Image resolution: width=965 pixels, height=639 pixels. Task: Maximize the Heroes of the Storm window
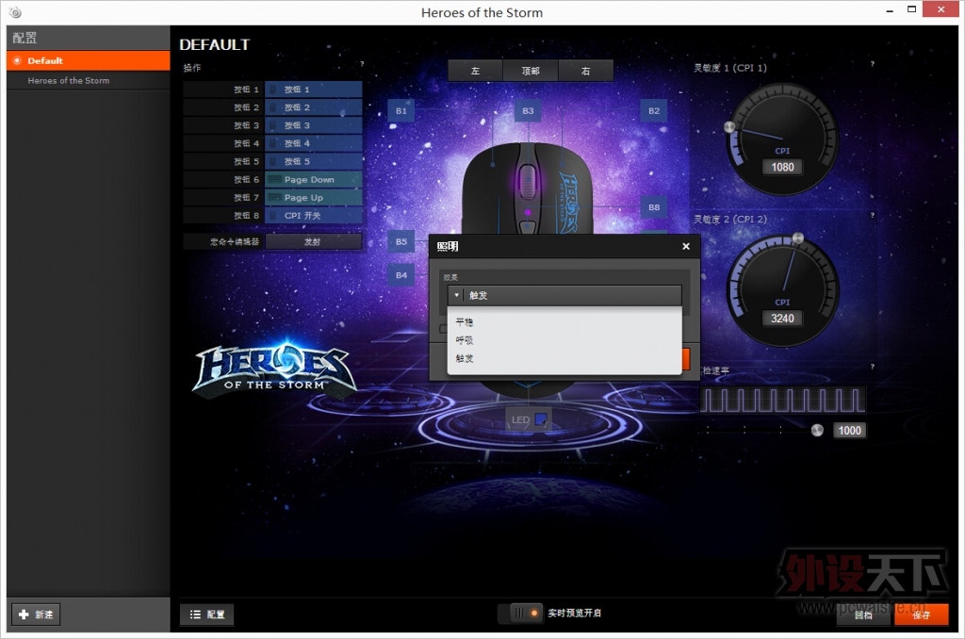(x=911, y=9)
